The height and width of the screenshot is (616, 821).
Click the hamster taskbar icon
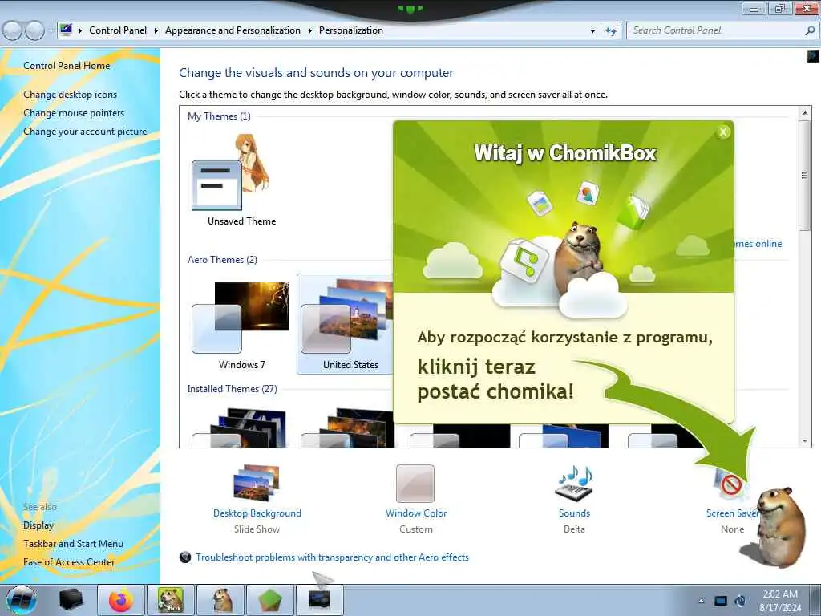(221, 600)
